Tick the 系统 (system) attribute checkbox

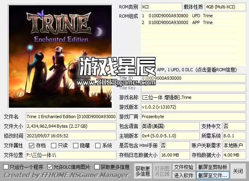[98, 146]
